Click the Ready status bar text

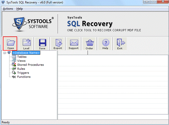tap(6, 122)
